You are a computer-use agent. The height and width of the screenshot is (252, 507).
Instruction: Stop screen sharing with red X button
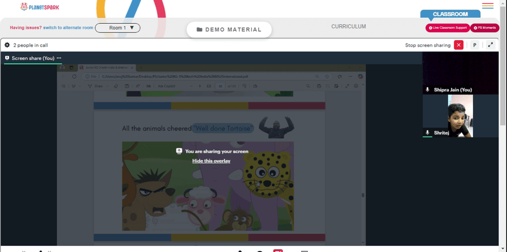pyautogui.click(x=458, y=45)
